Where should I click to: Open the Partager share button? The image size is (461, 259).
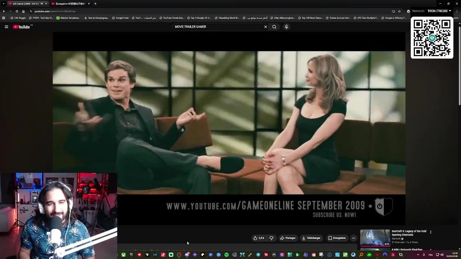(288, 238)
